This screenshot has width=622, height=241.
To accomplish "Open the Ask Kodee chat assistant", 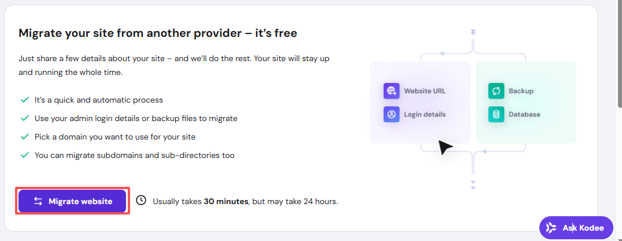I will pyautogui.click(x=576, y=228).
